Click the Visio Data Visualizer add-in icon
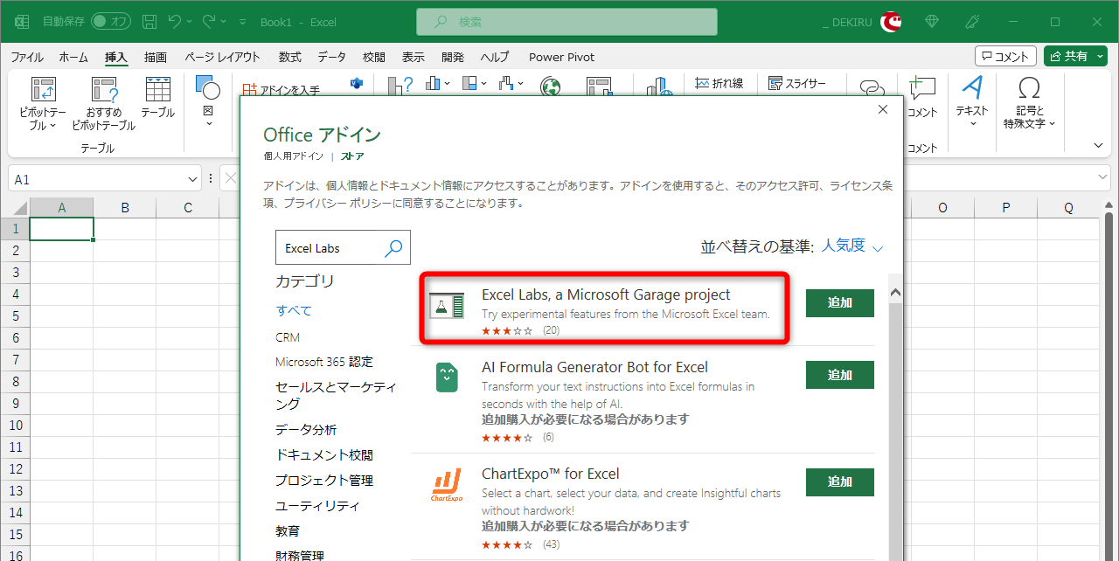 point(356,84)
